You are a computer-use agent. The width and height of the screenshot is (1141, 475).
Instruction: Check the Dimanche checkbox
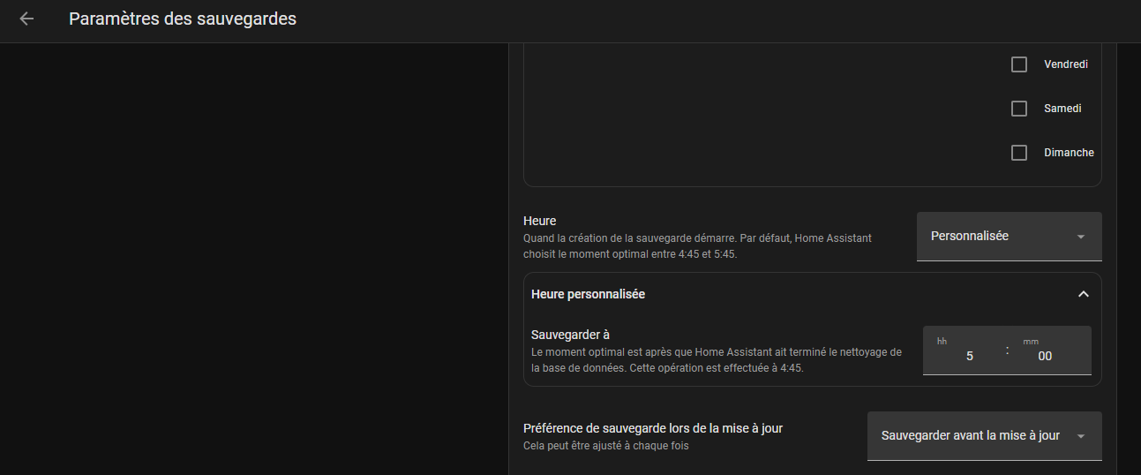pos(1019,153)
